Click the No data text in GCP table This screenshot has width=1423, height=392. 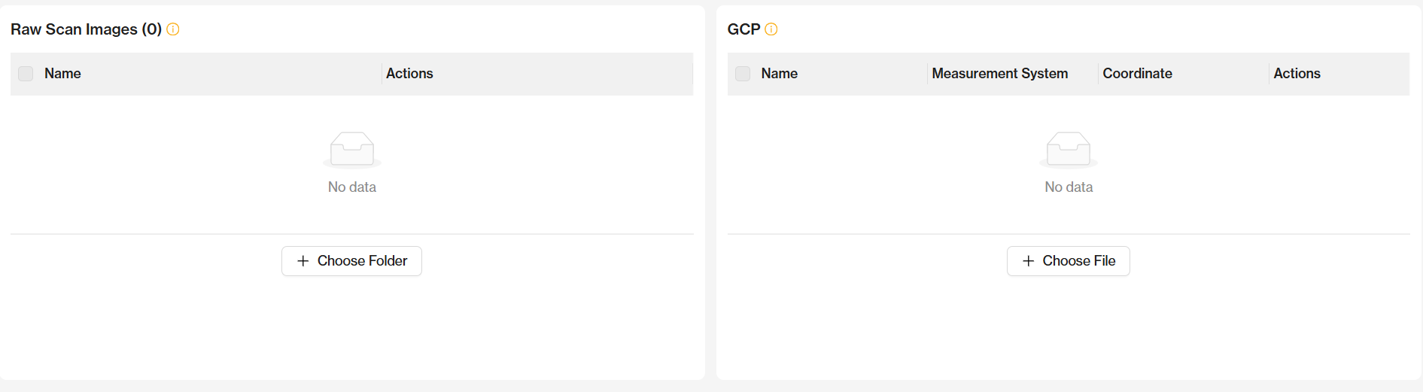[x=1069, y=187]
